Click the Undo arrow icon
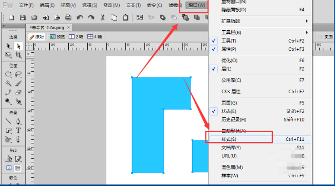The height and width of the screenshot is (186, 335). (x=80, y=17)
